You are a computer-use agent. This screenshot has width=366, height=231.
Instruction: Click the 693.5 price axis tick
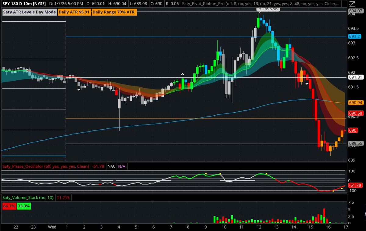(x=353, y=28)
